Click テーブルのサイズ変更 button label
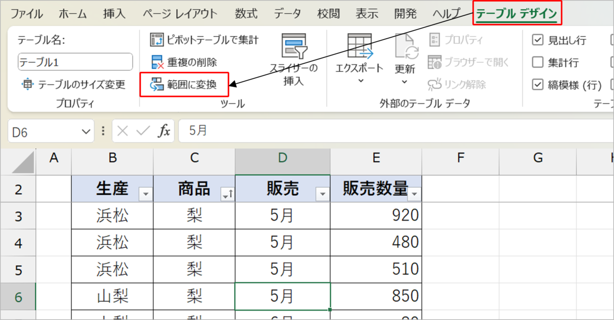This screenshot has width=614, height=320. coord(82,85)
